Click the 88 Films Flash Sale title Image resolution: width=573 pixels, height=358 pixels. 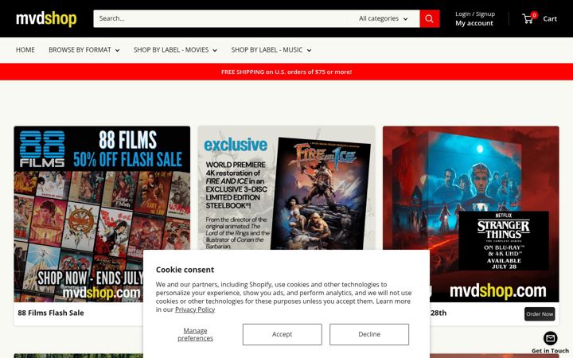point(51,313)
